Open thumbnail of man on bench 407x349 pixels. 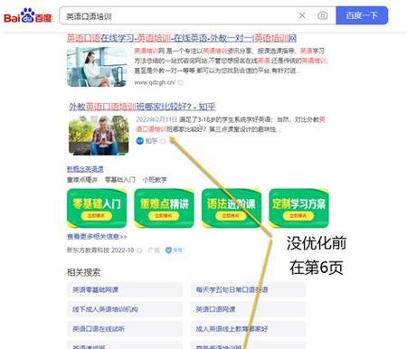99,136
